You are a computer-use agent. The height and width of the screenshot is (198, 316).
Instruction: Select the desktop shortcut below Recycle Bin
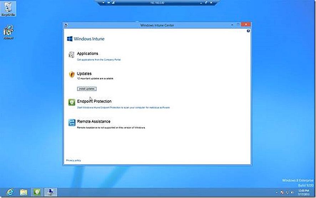pos(8,32)
